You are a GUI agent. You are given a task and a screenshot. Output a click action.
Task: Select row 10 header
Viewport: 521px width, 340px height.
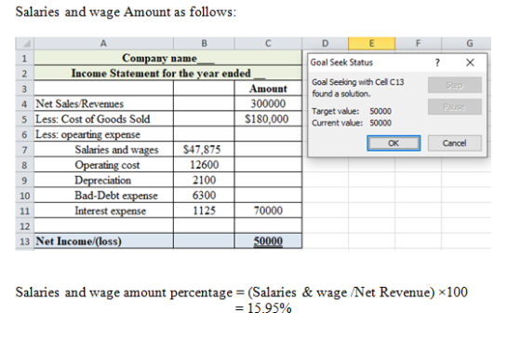click(24, 196)
